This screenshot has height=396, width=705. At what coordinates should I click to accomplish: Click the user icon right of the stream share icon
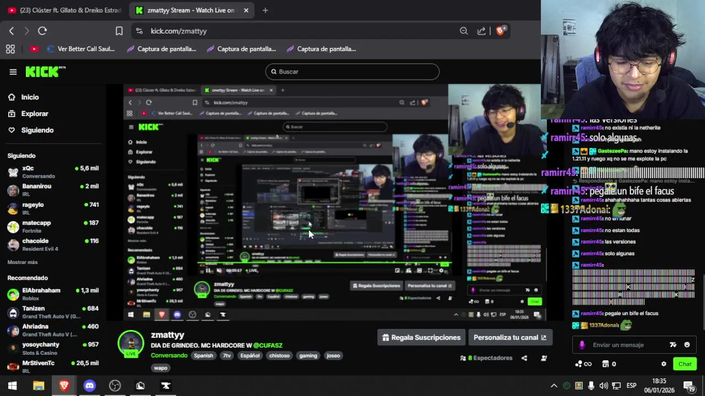[544, 358]
